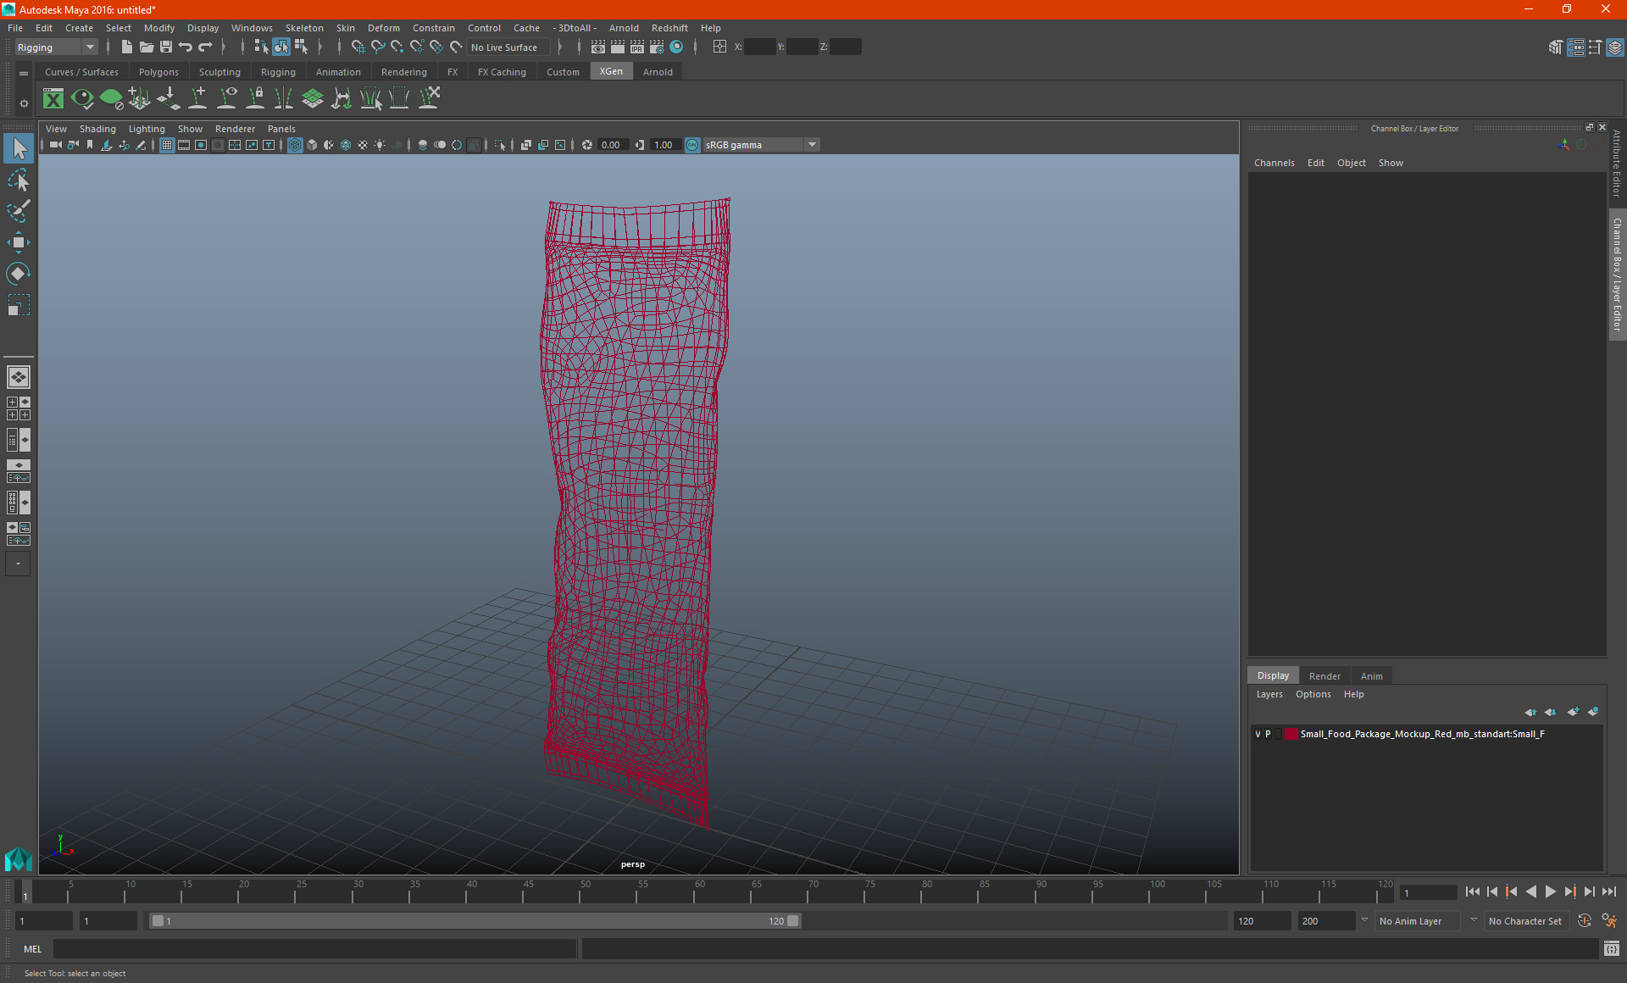Toggle wireframe display mode icon
The width and height of the screenshot is (1627, 983).
pyautogui.click(x=295, y=144)
